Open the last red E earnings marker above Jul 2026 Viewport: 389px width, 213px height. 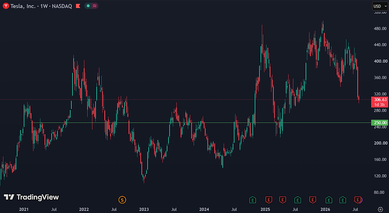(x=358, y=199)
